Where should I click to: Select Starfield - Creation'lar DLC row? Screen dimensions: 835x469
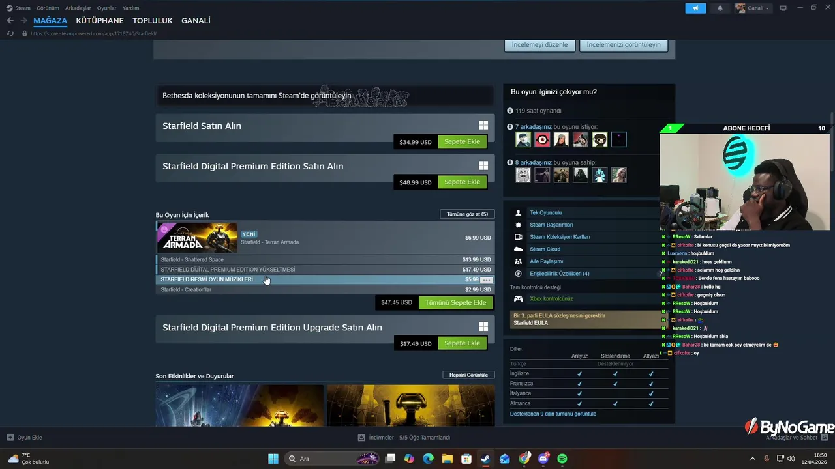tap(326, 289)
